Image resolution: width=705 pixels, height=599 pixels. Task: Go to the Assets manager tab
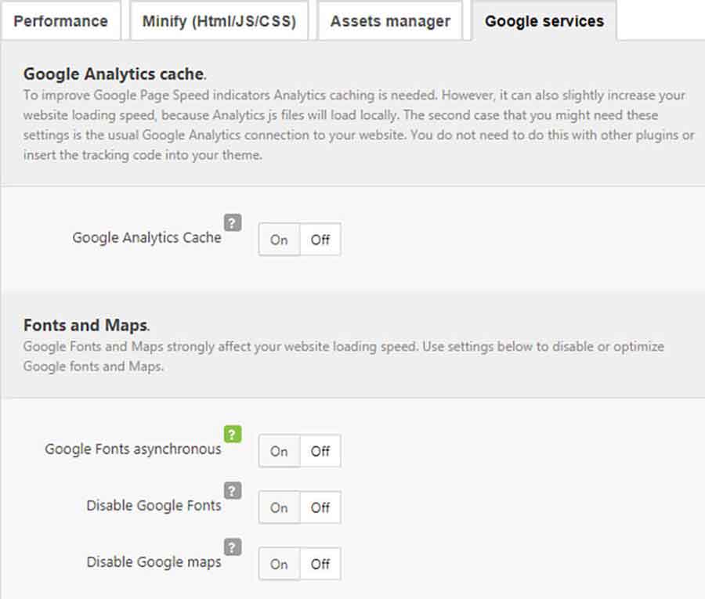tap(390, 20)
